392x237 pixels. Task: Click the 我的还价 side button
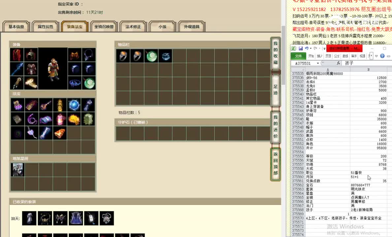pos(276,127)
